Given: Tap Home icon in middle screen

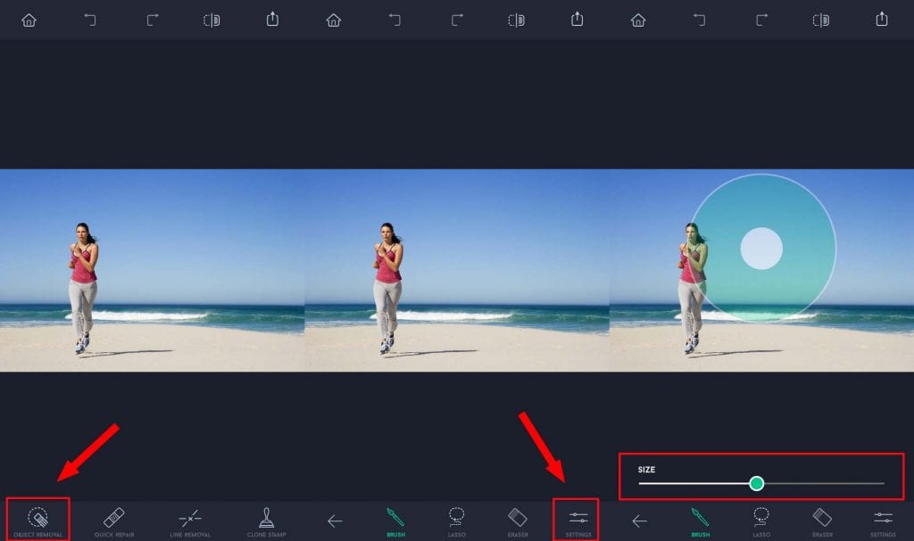Looking at the screenshot, I should 334,20.
